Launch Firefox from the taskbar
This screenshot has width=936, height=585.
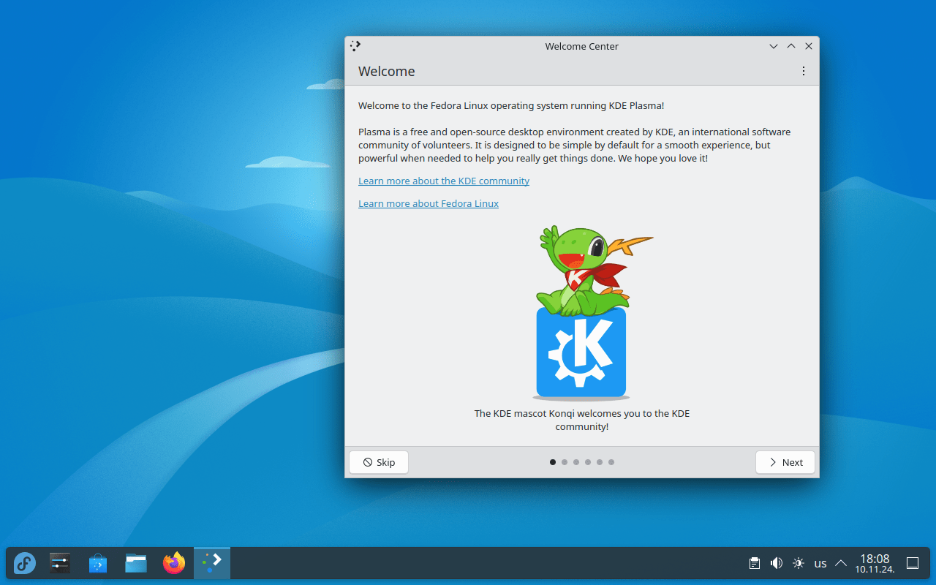point(174,563)
